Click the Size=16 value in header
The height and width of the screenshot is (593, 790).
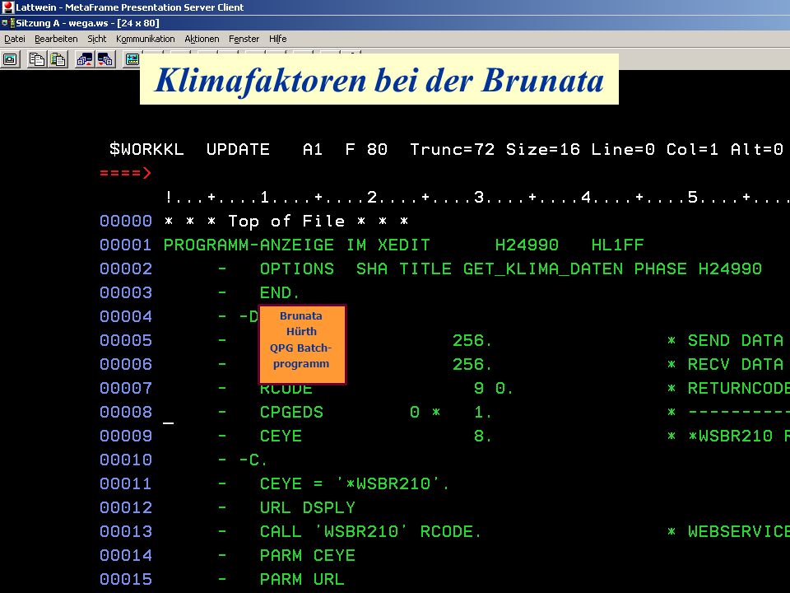coord(542,149)
